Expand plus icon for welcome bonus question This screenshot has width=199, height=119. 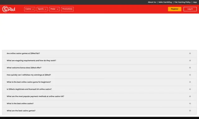(190, 68)
